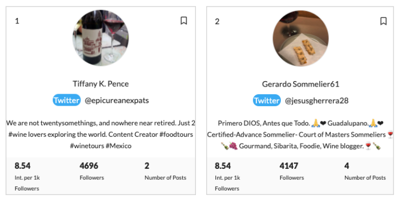The height and width of the screenshot is (201, 400).
Task: Click Gerardo's 8.54 Int. per 1k Followers
Action: tap(227, 176)
